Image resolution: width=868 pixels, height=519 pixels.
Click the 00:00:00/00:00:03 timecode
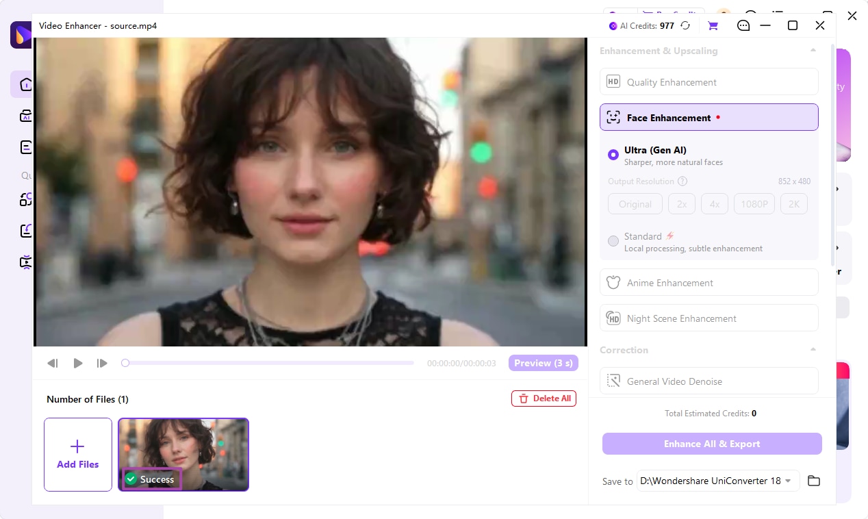(461, 364)
